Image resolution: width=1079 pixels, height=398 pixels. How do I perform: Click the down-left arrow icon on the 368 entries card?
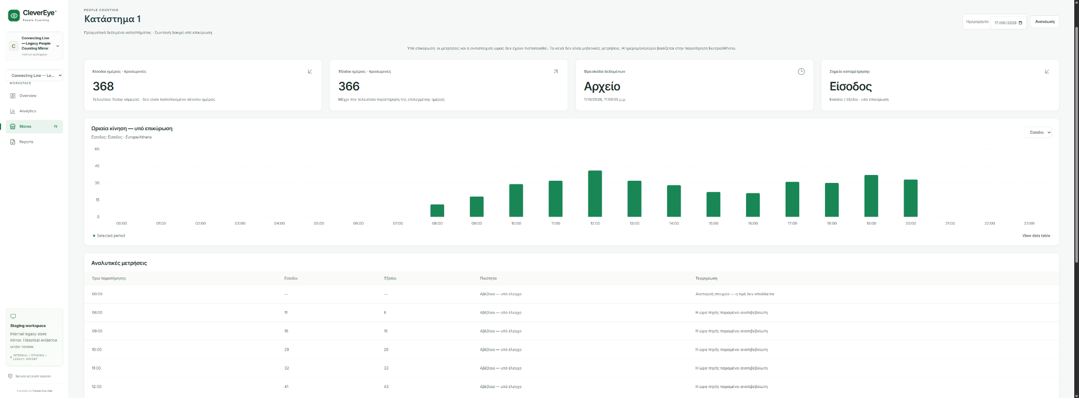[310, 71]
